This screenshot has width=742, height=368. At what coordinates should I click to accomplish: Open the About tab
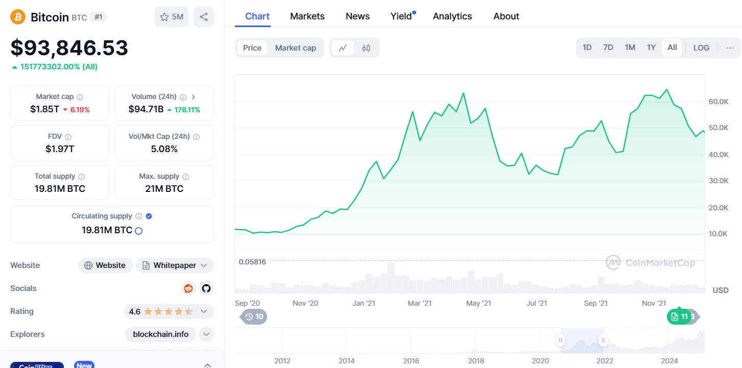pyautogui.click(x=506, y=16)
